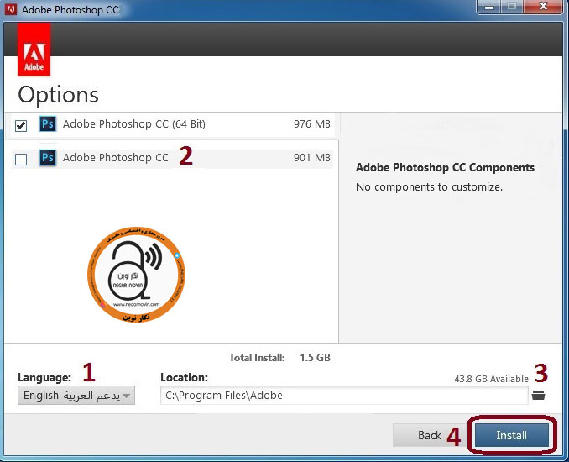Click the Adobe logo in the header
Screen dimensions: 569x462
[34, 50]
